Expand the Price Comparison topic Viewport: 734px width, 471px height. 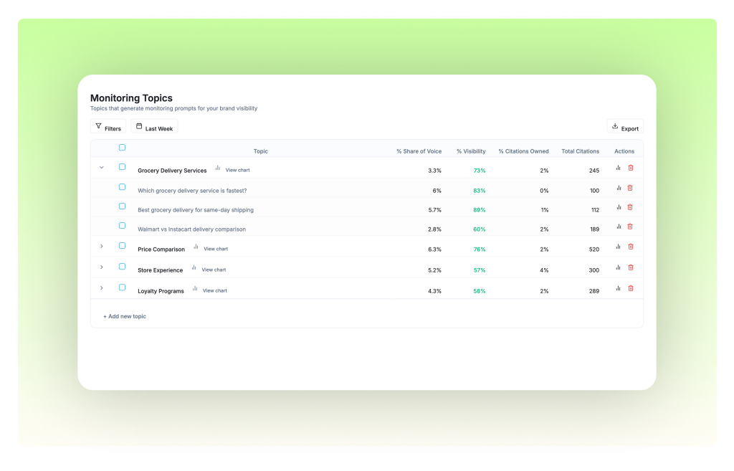(101, 247)
